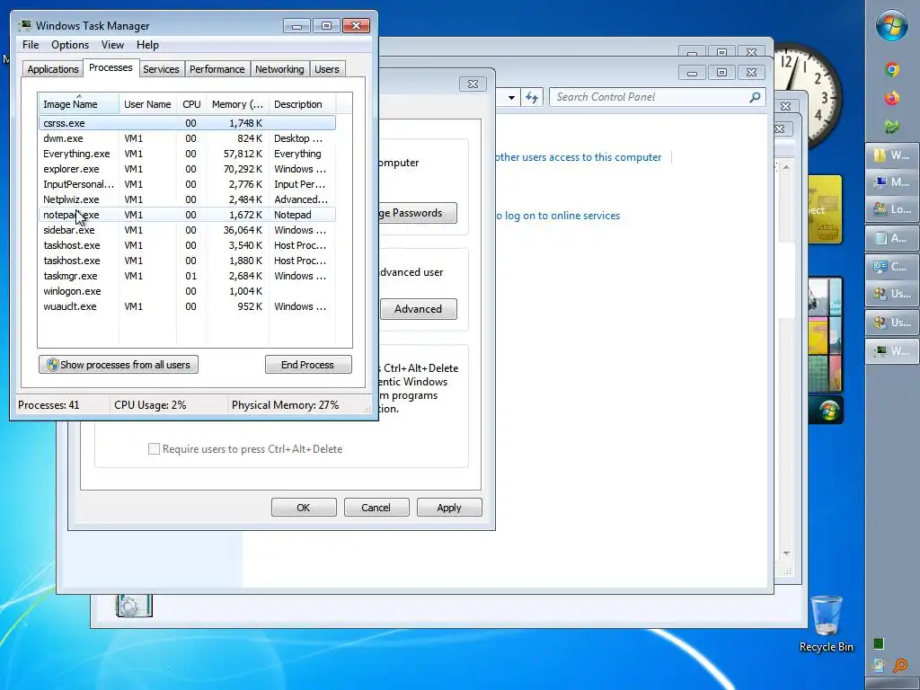The image size is (920, 690).
Task: Open the other users access to this computer link
Action: [578, 157]
